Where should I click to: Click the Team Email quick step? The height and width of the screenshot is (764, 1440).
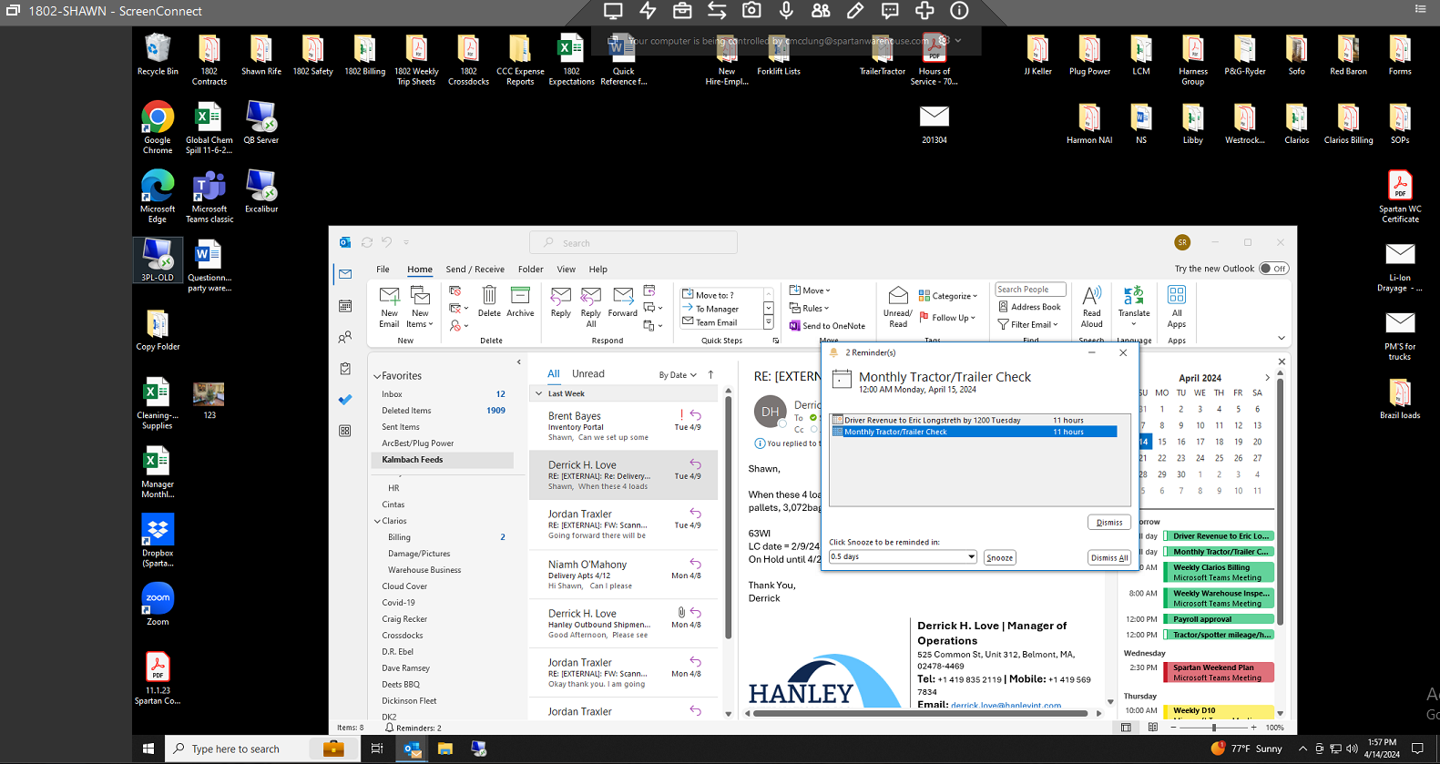[717, 322]
